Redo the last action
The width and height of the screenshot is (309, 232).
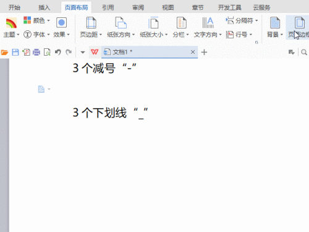(x=69, y=52)
